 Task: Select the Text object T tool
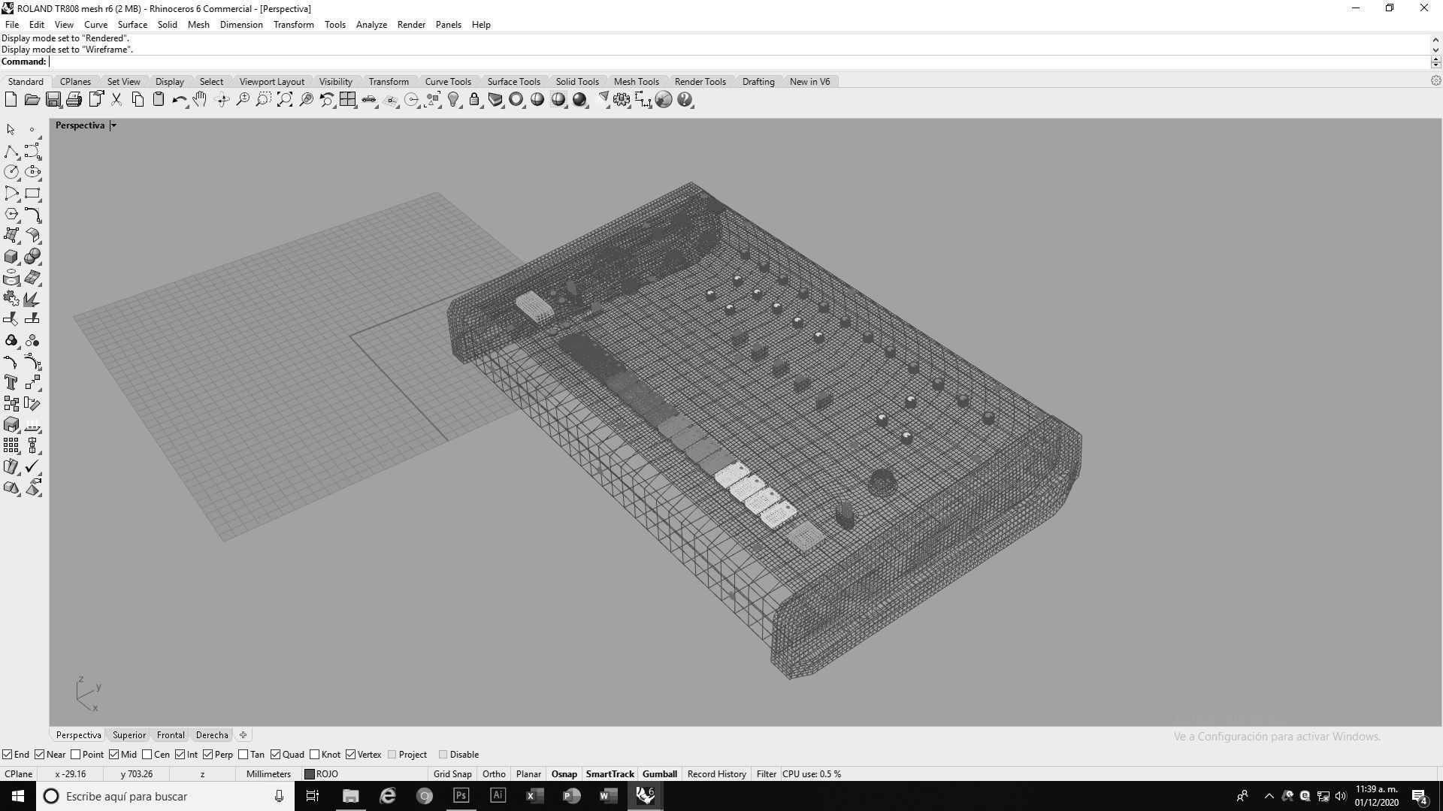point(11,383)
